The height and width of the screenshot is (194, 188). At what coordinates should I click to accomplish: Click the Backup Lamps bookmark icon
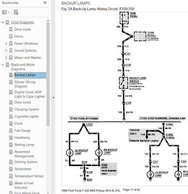click(x=11, y=75)
